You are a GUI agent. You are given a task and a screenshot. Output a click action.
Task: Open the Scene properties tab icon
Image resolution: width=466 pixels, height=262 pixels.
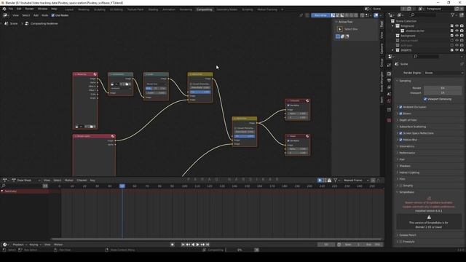389,94
